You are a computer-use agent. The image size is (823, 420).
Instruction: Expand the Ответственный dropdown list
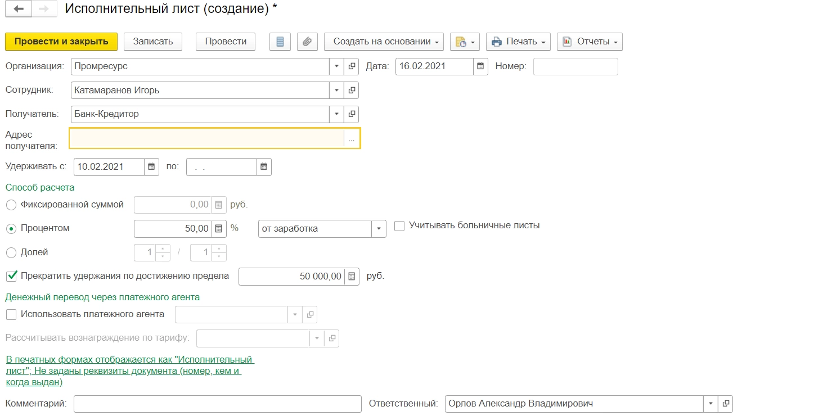pos(710,404)
